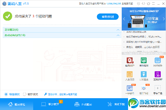166x110 pixels.
Task: Open the 网络助手 network assistant tool
Action: (x=158, y=62)
